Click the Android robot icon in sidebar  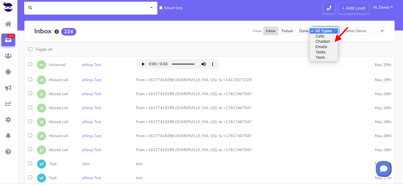tap(8, 72)
